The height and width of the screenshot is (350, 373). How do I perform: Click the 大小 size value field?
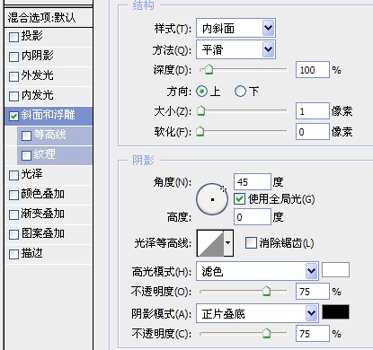(313, 111)
